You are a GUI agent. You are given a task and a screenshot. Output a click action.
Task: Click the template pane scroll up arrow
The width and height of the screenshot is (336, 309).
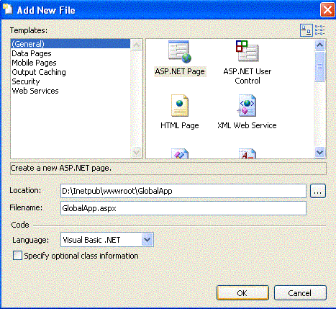coord(320,45)
